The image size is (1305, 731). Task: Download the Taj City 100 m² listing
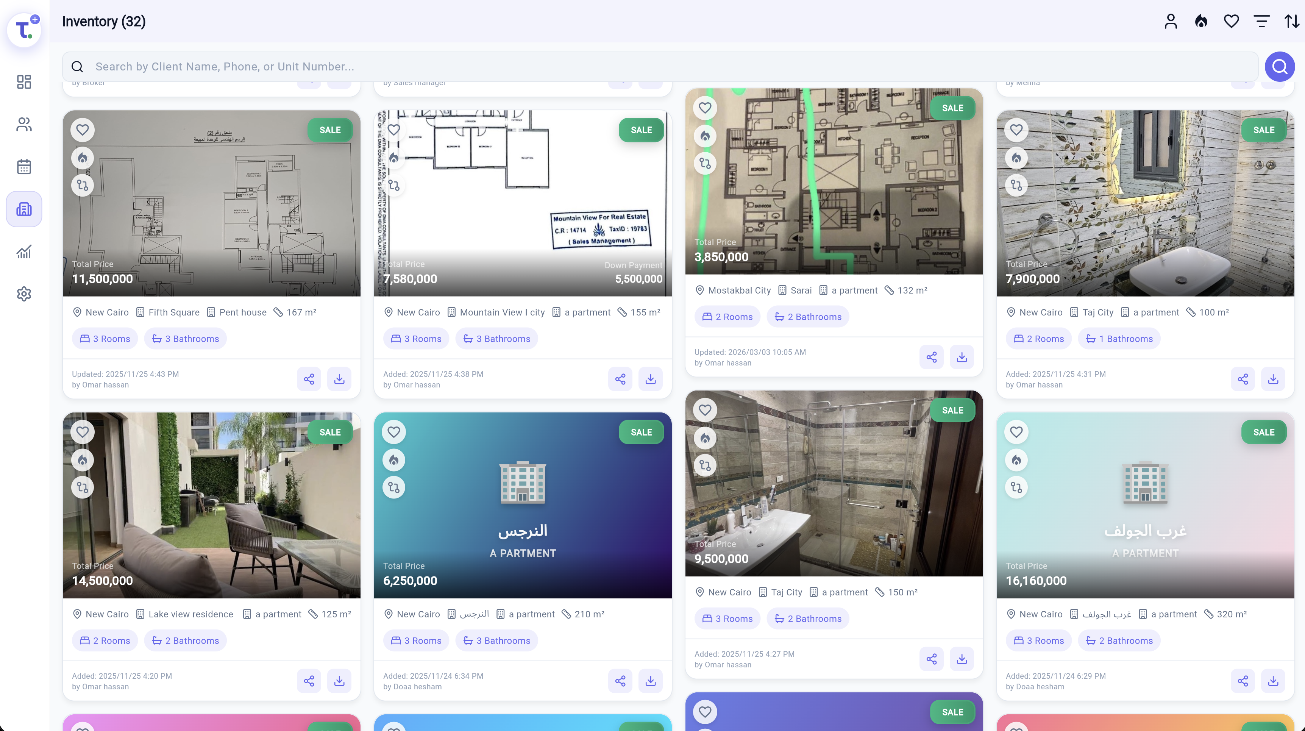pos(1274,379)
